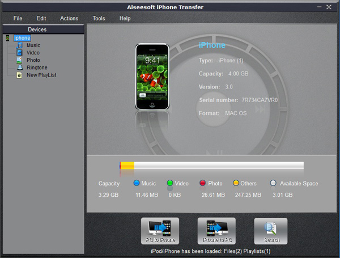Click the Ringtone bell icon

(20, 67)
